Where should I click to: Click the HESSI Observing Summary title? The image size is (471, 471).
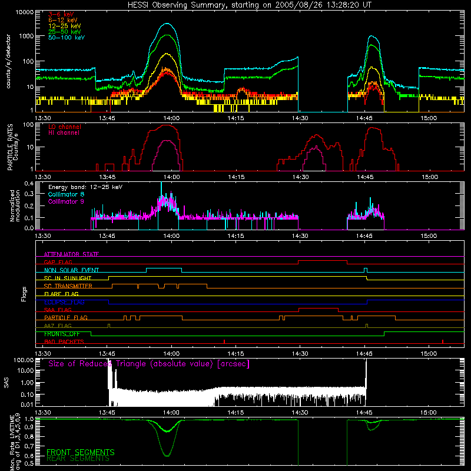click(x=249, y=5)
